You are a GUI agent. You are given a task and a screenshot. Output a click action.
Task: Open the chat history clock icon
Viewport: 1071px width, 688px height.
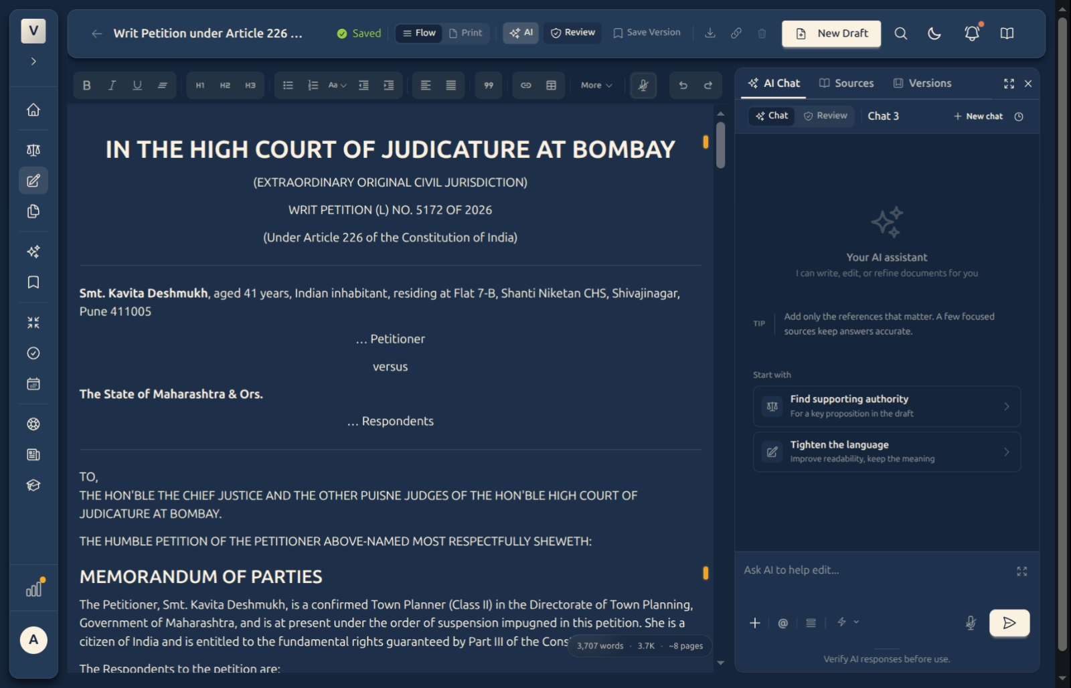[x=1019, y=116]
